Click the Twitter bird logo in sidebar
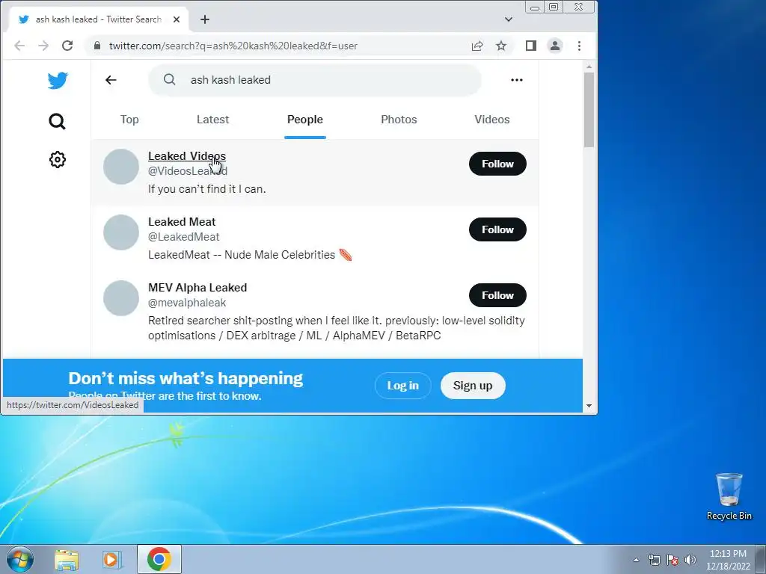 [x=58, y=81]
